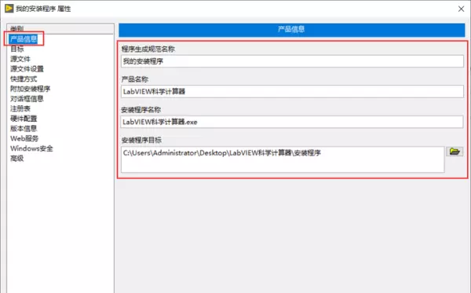Click the 程序生成规范名称 label
Viewport: 471px width, 293px height.
[148, 49]
